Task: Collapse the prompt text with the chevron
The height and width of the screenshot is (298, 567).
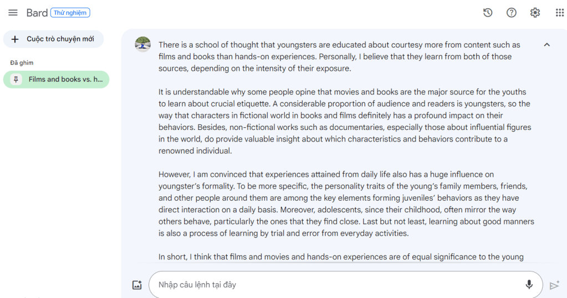Action: (x=547, y=45)
